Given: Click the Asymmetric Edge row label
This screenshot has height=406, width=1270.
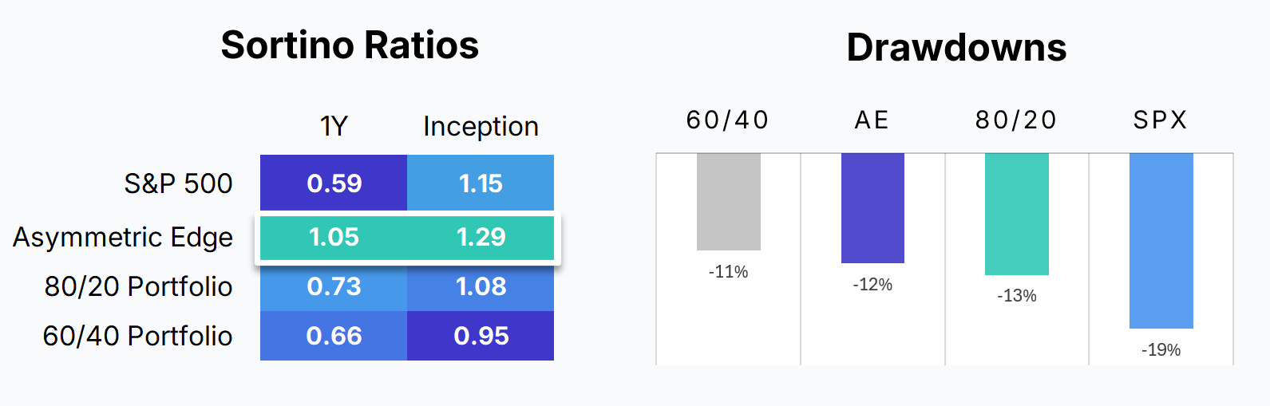Looking at the screenshot, I should click(x=123, y=237).
